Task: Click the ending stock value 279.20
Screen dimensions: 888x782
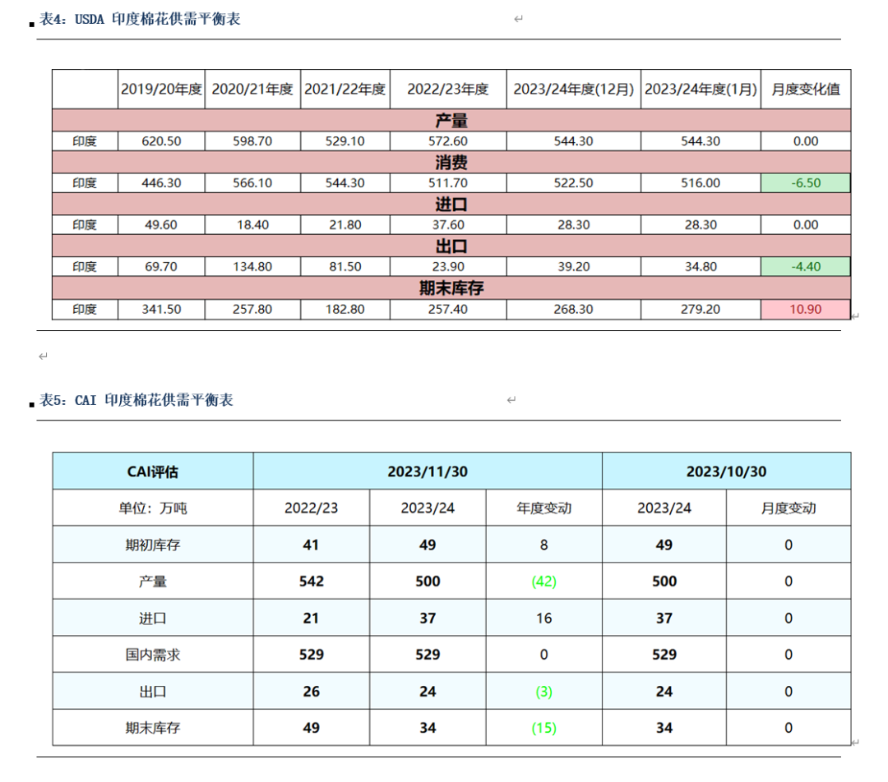Action: [x=701, y=310]
